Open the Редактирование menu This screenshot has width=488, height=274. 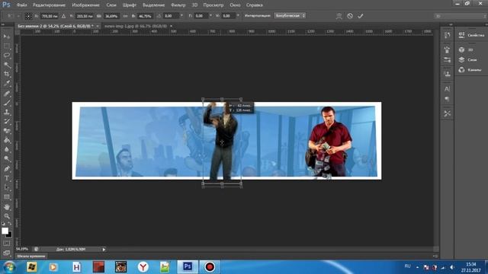pos(49,5)
